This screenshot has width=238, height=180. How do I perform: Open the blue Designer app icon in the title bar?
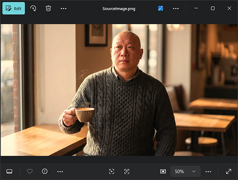coord(160,8)
